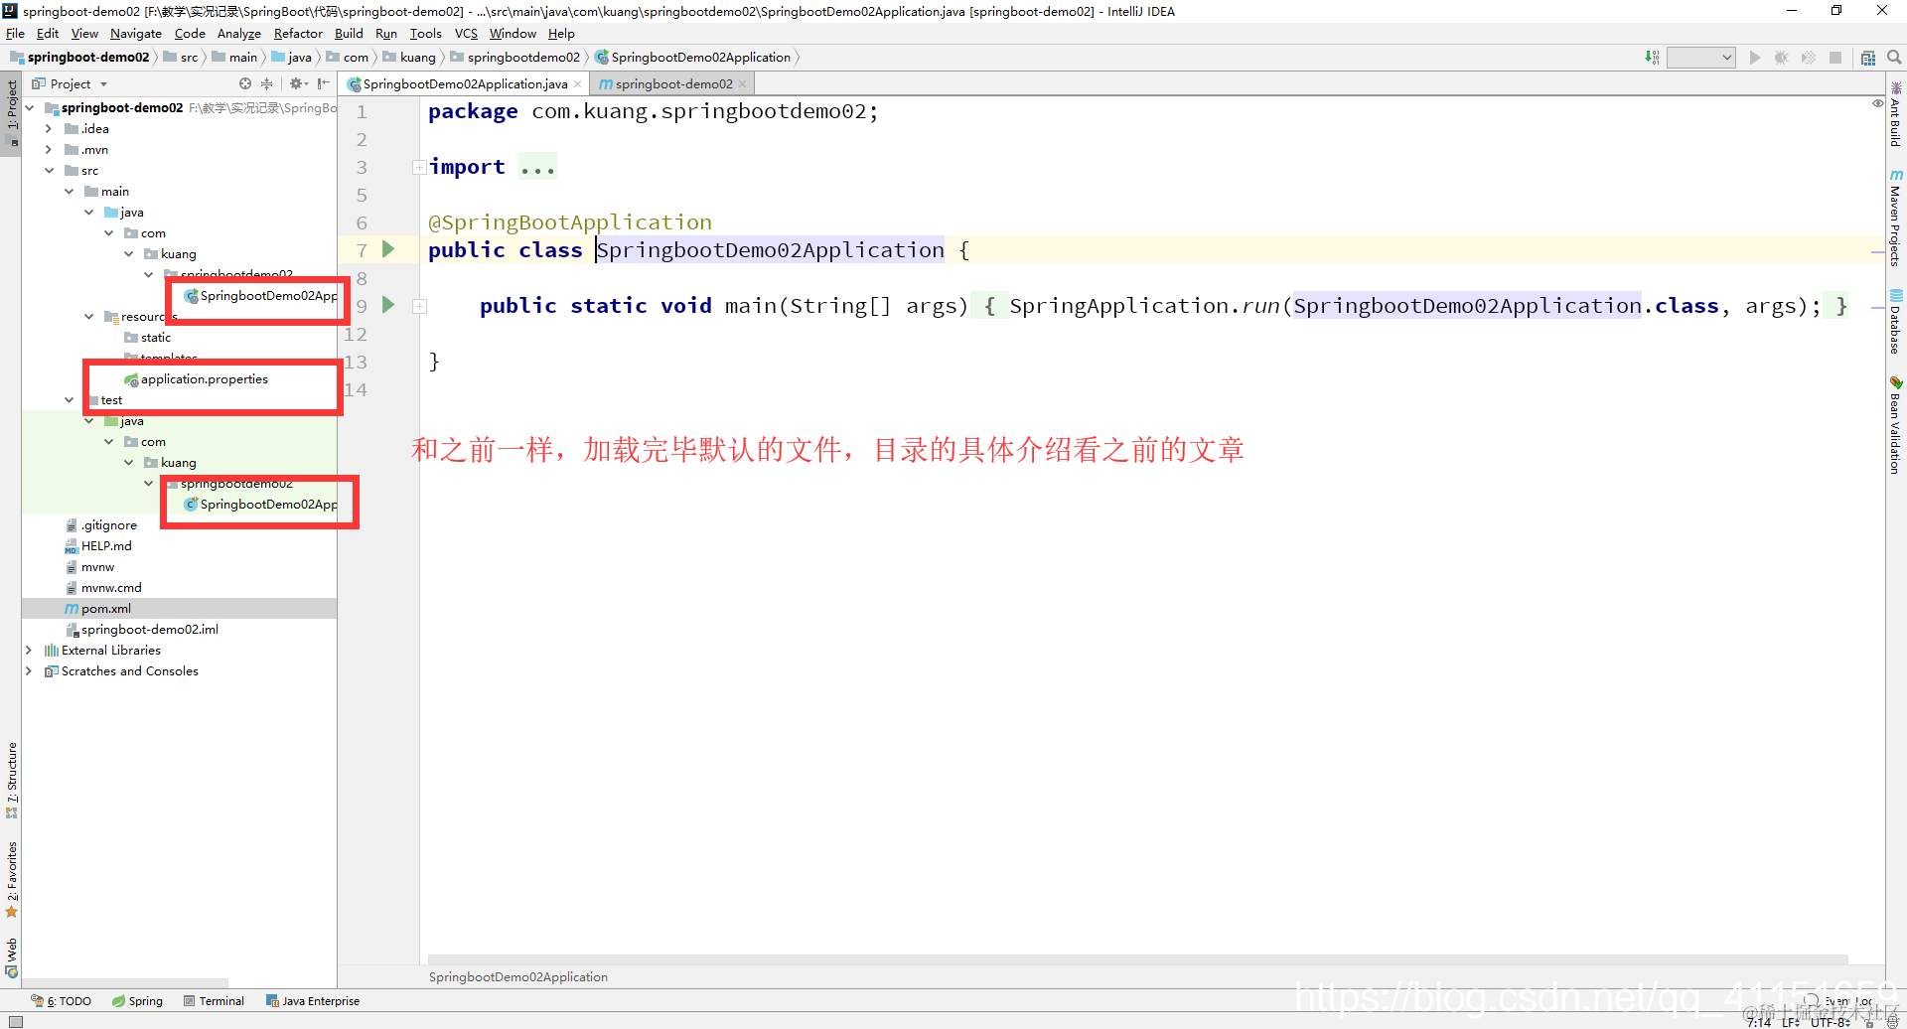Open the Java Enterprise tool window
This screenshot has width=1907, height=1029.
[x=313, y=1001]
